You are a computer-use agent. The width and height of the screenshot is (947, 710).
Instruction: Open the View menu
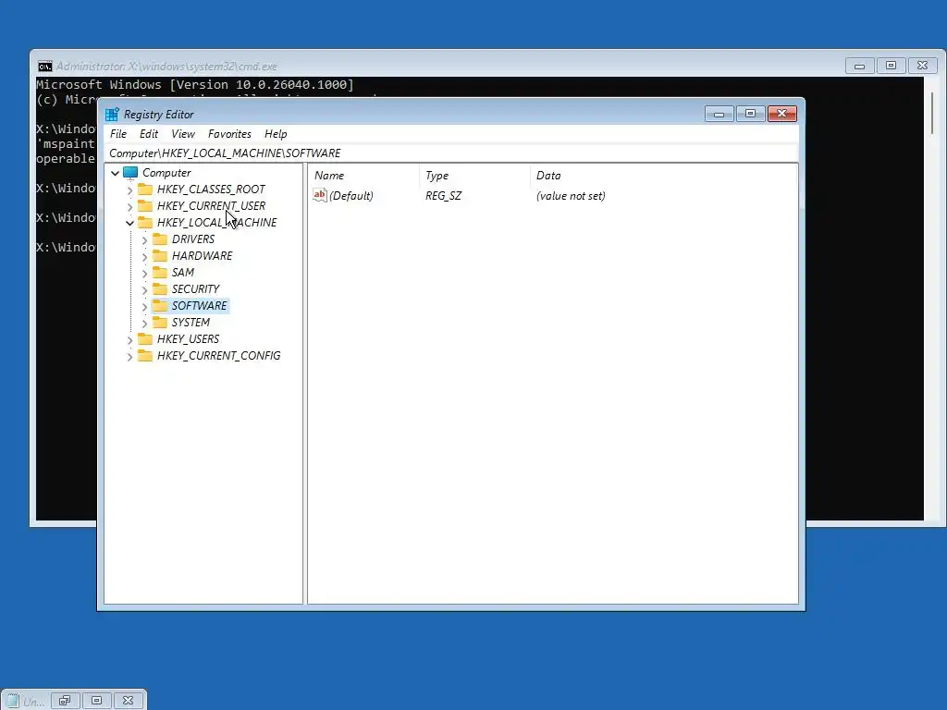183,134
